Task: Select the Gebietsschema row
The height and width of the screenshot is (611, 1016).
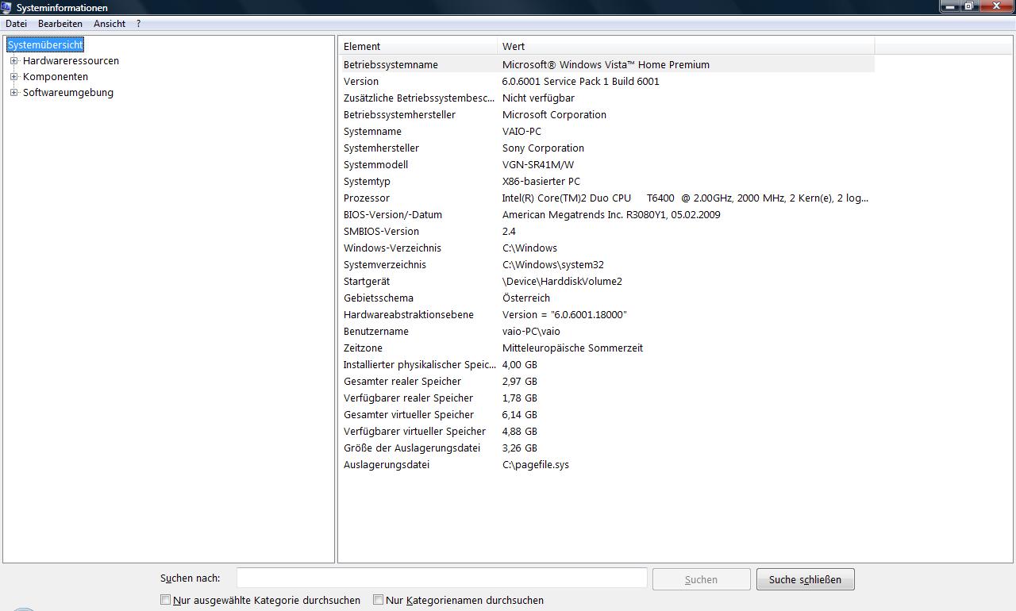Action: click(606, 298)
